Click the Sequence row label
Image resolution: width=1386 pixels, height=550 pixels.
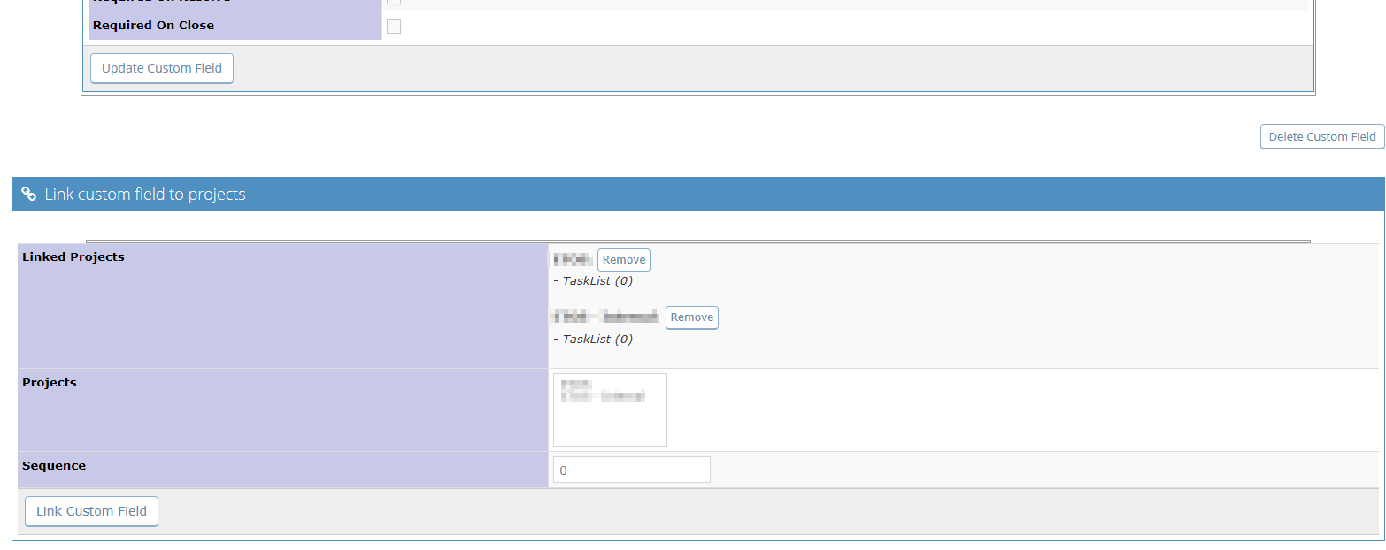coord(54,466)
